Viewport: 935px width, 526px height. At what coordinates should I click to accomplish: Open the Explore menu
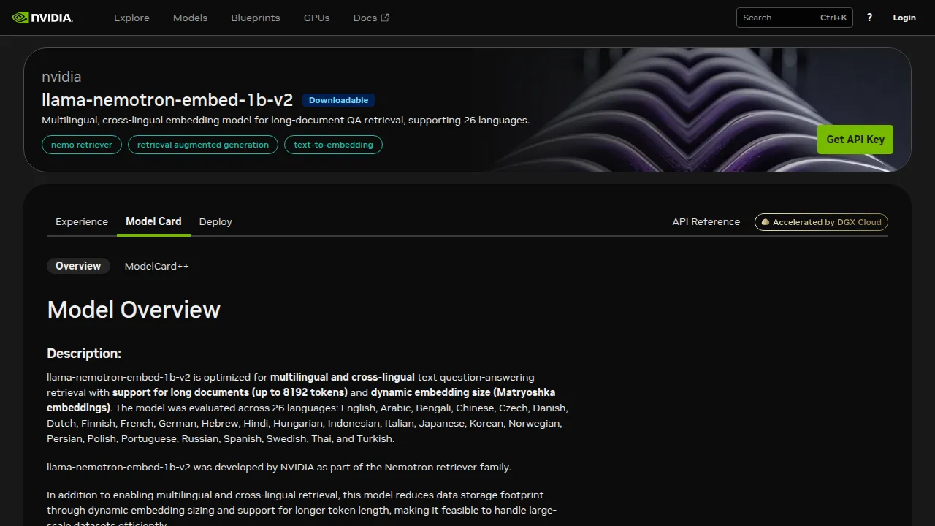(x=131, y=18)
